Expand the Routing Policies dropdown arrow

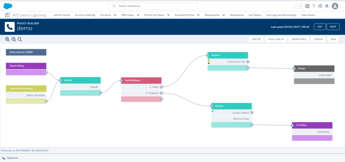point(198,15)
